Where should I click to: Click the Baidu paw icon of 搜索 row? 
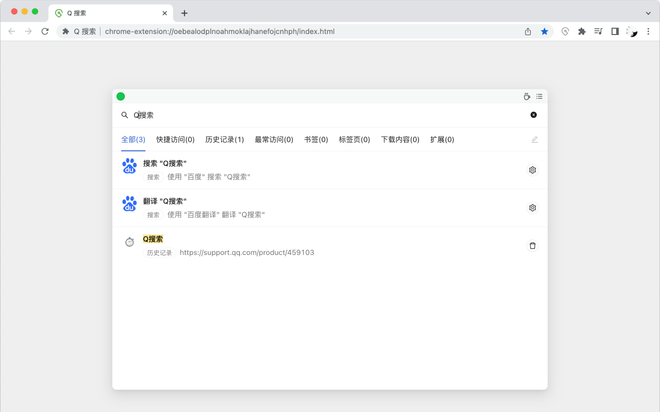(129, 166)
